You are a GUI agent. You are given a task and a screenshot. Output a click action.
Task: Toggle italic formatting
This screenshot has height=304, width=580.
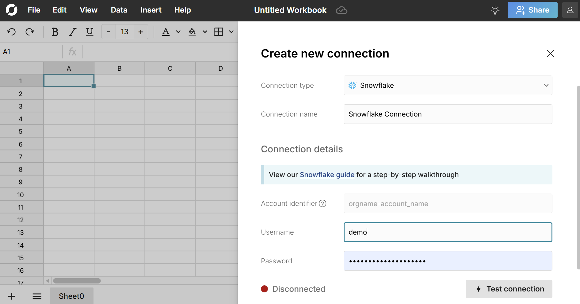pyautogui.click(x=72, y=32)
